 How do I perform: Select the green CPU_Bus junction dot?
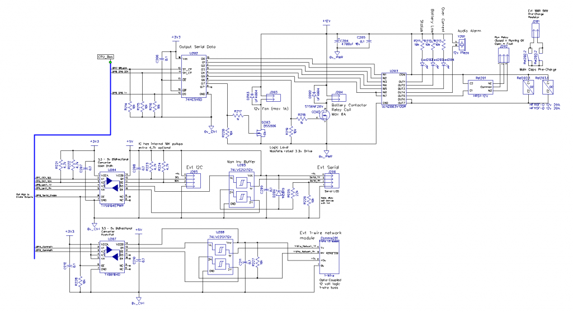pos(111,62)
